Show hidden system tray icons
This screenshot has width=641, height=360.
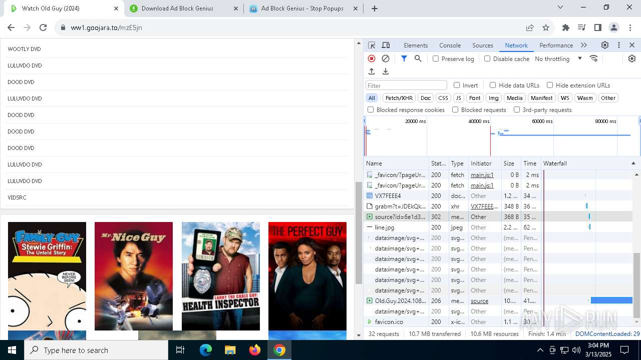(x=540, y=350)
